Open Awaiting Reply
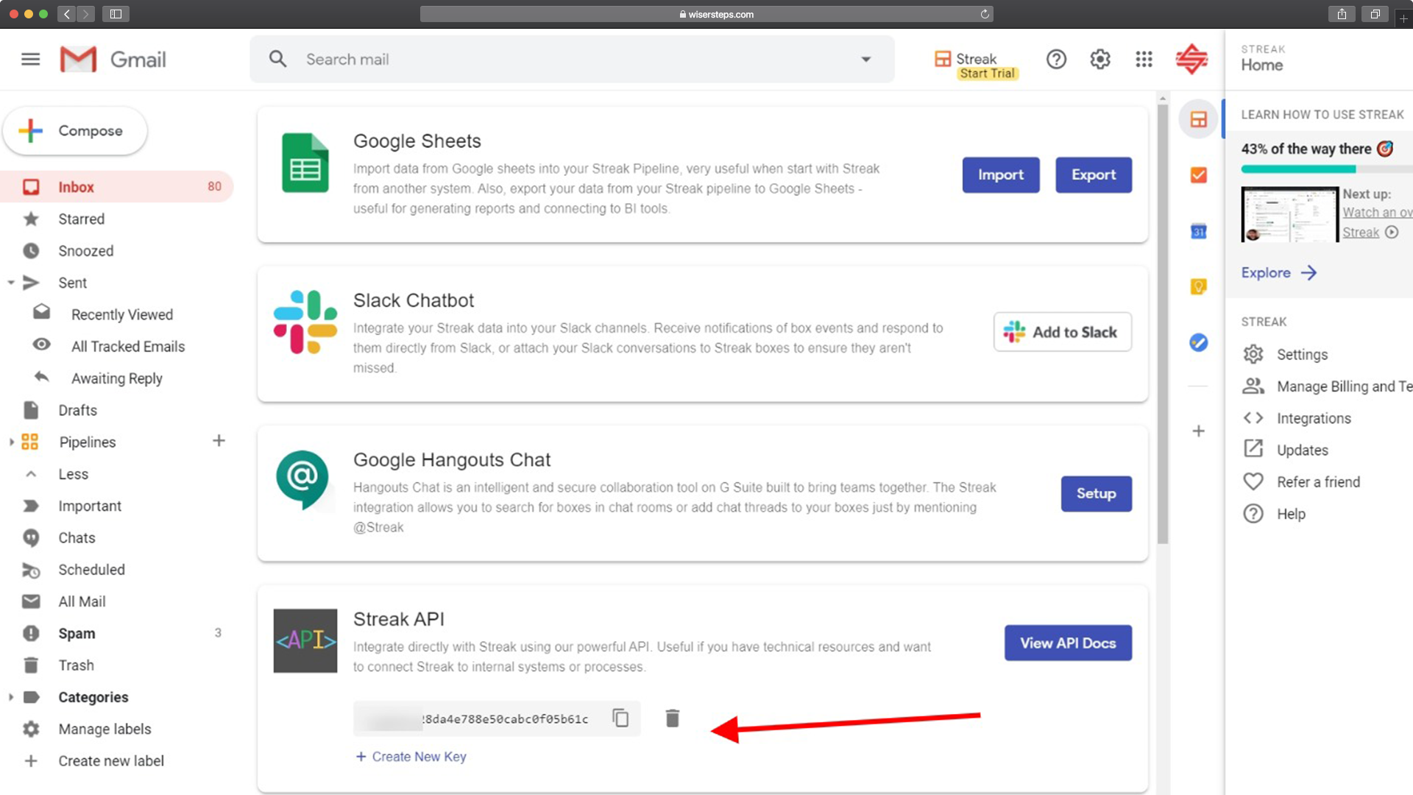This screenshot has height=795, width=1413. click(x=116, y=378)
